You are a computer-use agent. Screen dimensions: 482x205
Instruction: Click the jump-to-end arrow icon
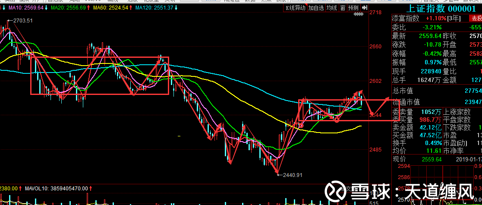pos(365,8)
